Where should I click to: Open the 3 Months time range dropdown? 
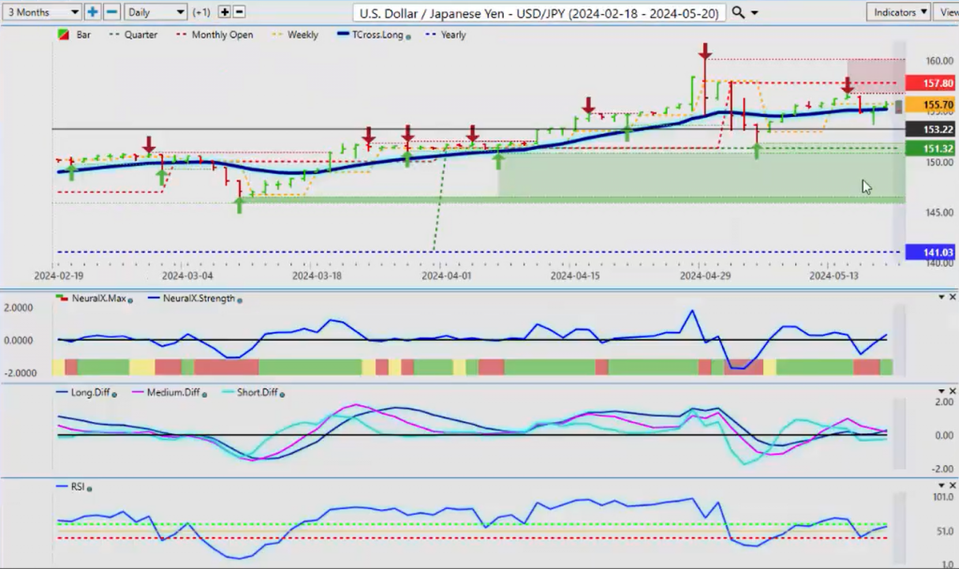click(x=42, y=12)
